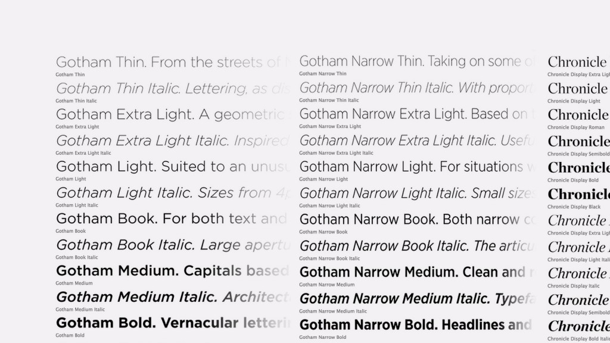The height and width of the screenshot is (343, 610).
Task: Pick the Gotham Narrow Extra Light preview
Action: [x=417, y=114]
